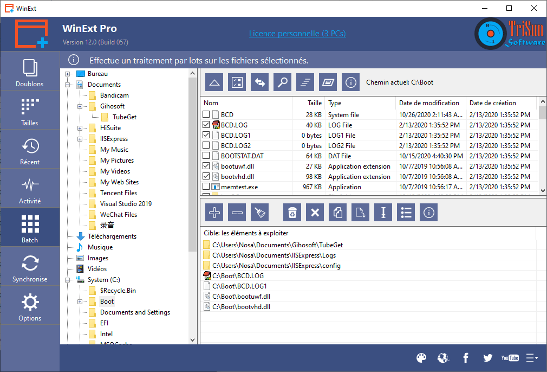Click the file list scroll down arrow

[543, 191]
